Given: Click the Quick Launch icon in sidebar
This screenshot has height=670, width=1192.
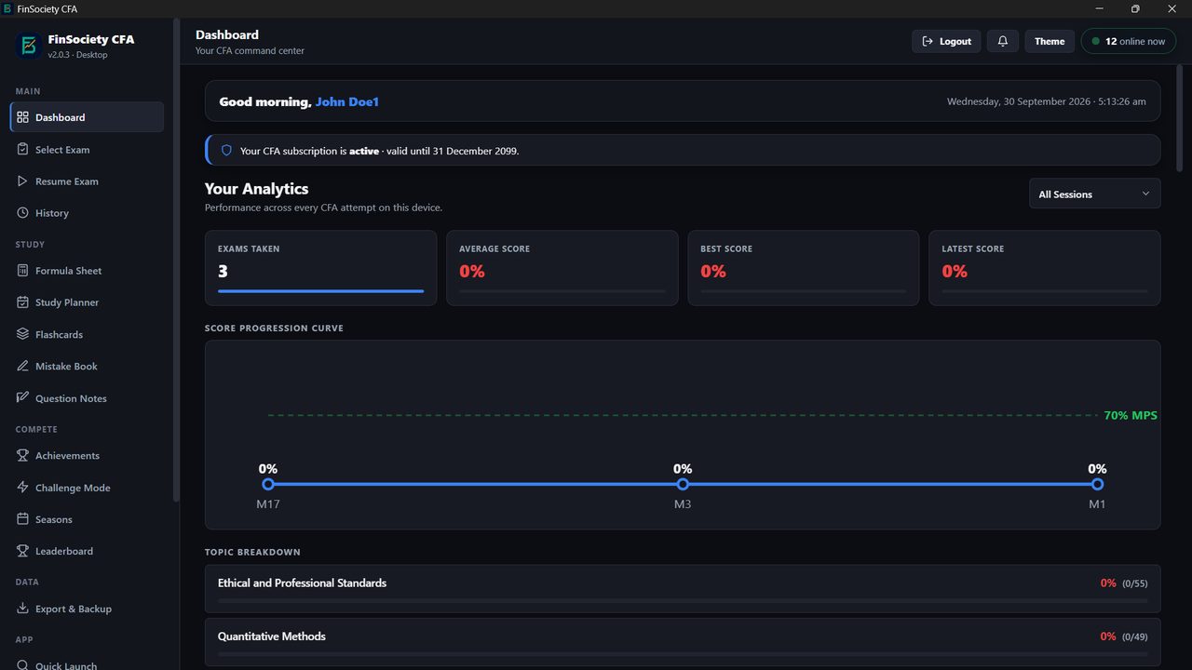Looking at the screenshot, I should 23,664.
